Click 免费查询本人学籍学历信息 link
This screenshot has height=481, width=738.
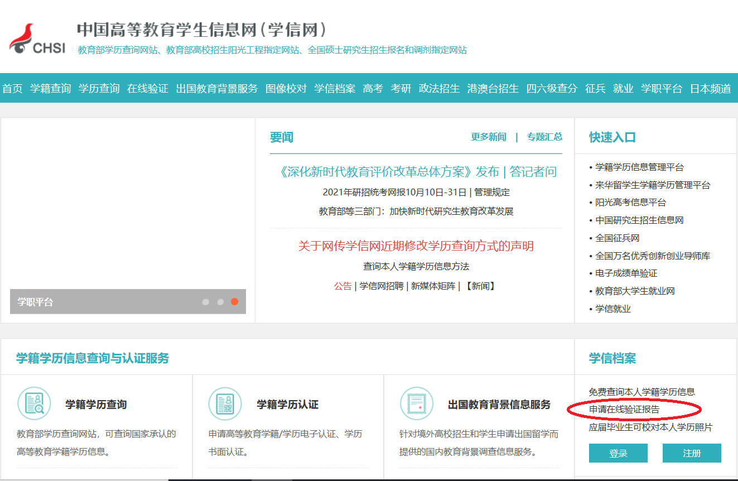click(642, 392)
